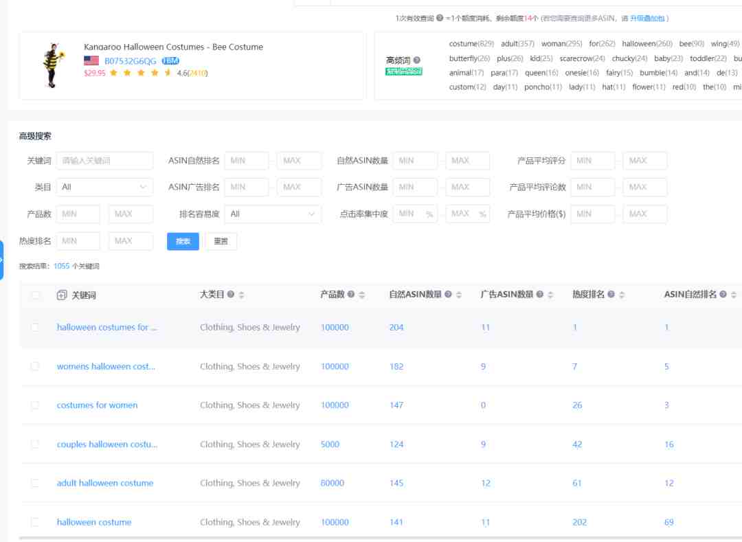
Task: Click the help icon beside 热度排名 column header
Action: (x=611, y=294)
